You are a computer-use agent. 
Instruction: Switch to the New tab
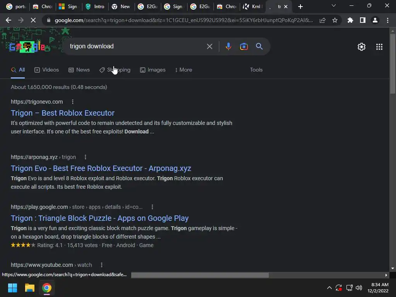pos(121,7)
